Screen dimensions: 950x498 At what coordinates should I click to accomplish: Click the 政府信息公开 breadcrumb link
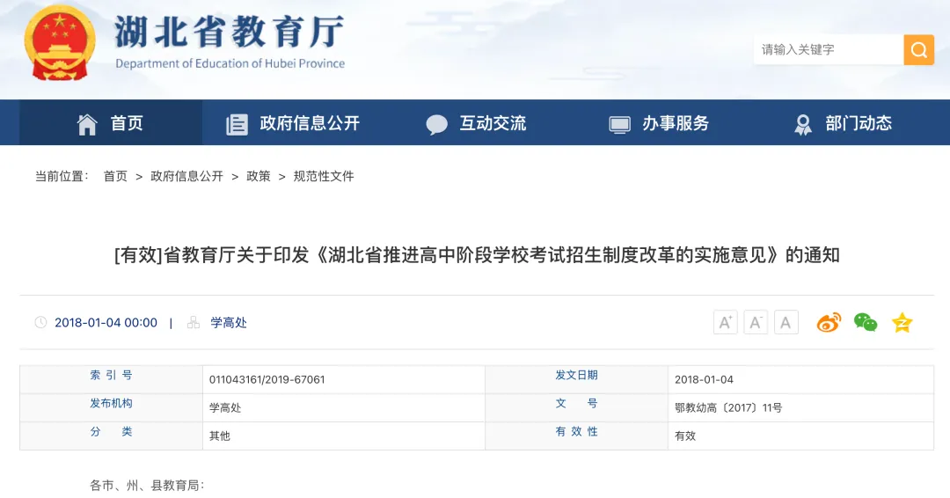click(186, 176)
